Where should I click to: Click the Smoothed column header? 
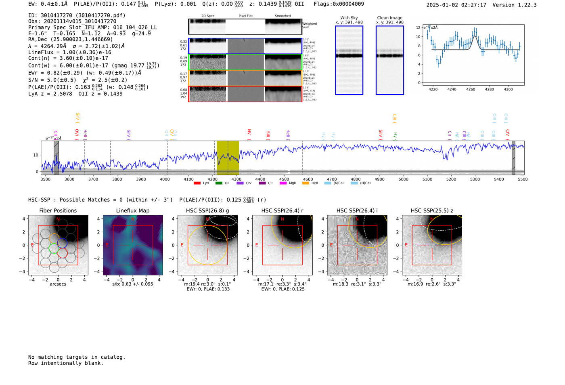pos(282,16)
